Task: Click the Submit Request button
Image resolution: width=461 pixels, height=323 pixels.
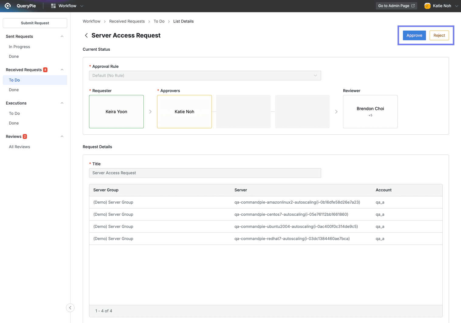Action: [35, 23]
